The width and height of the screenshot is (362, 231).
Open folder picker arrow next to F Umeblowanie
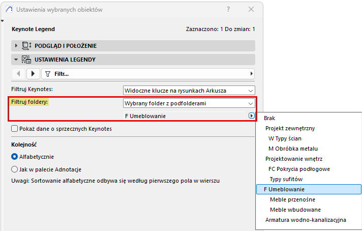tap(251, 115)
